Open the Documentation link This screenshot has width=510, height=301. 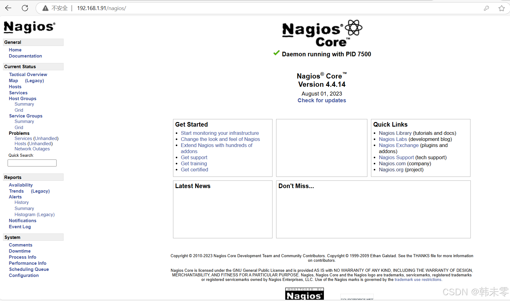pos(25,56)
